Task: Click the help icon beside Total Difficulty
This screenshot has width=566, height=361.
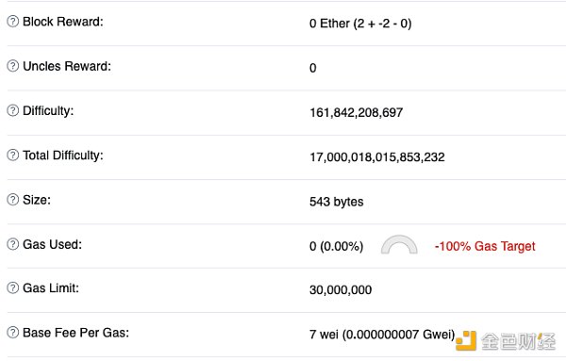Action: 12,156
